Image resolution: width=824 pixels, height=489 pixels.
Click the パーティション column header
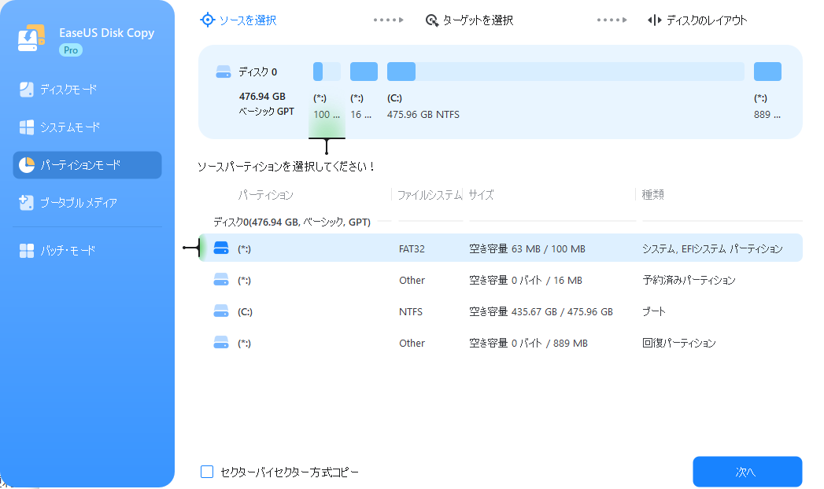(265, 195)
